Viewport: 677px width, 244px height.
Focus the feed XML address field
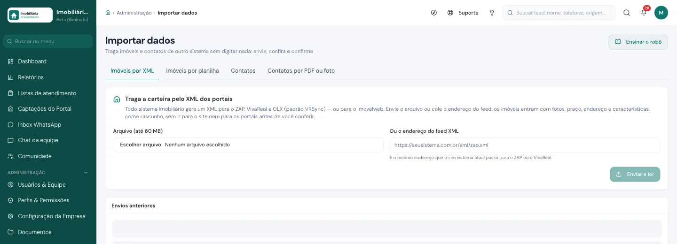coord(525,145)
